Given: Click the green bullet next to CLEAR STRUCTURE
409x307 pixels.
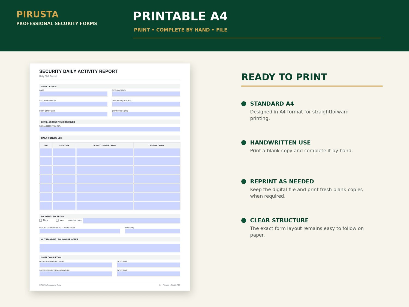Looking at the screenshot, I should click(244, 220).
